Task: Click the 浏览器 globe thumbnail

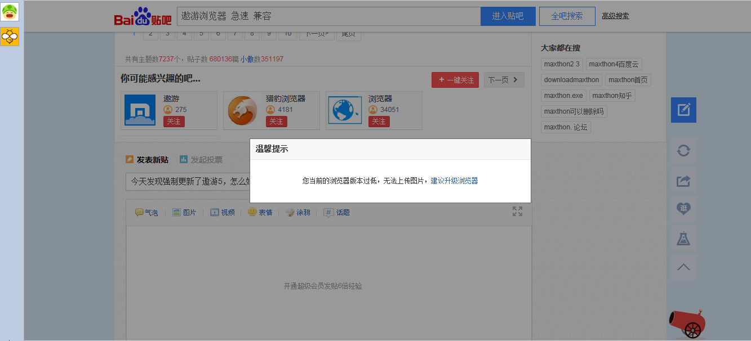Action: 345,110
